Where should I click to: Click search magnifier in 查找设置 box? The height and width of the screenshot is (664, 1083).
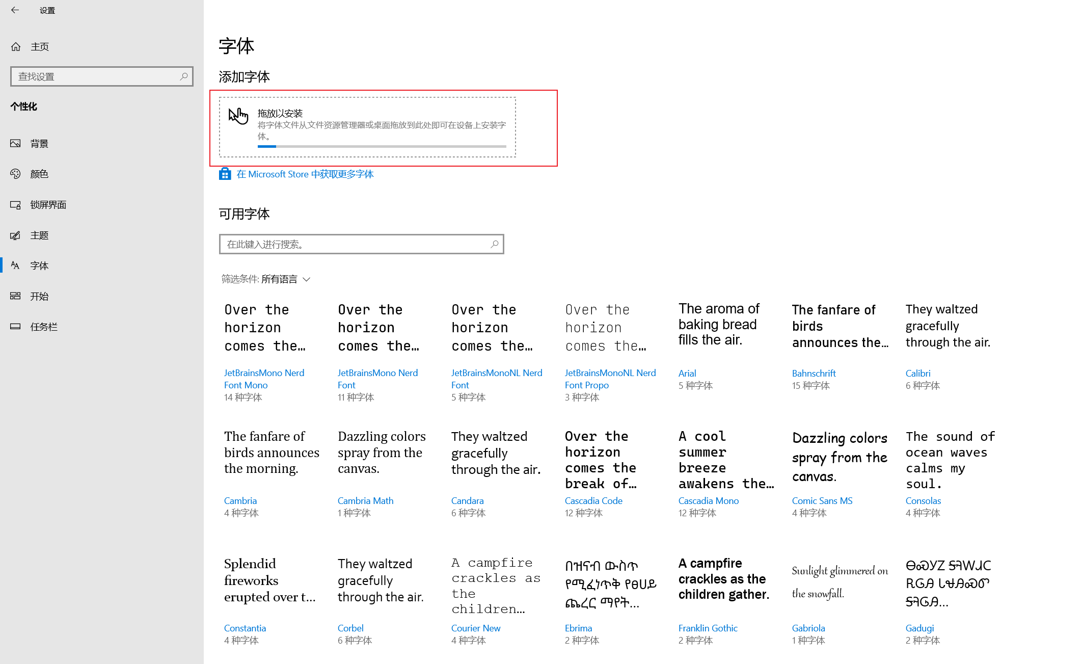184,76
